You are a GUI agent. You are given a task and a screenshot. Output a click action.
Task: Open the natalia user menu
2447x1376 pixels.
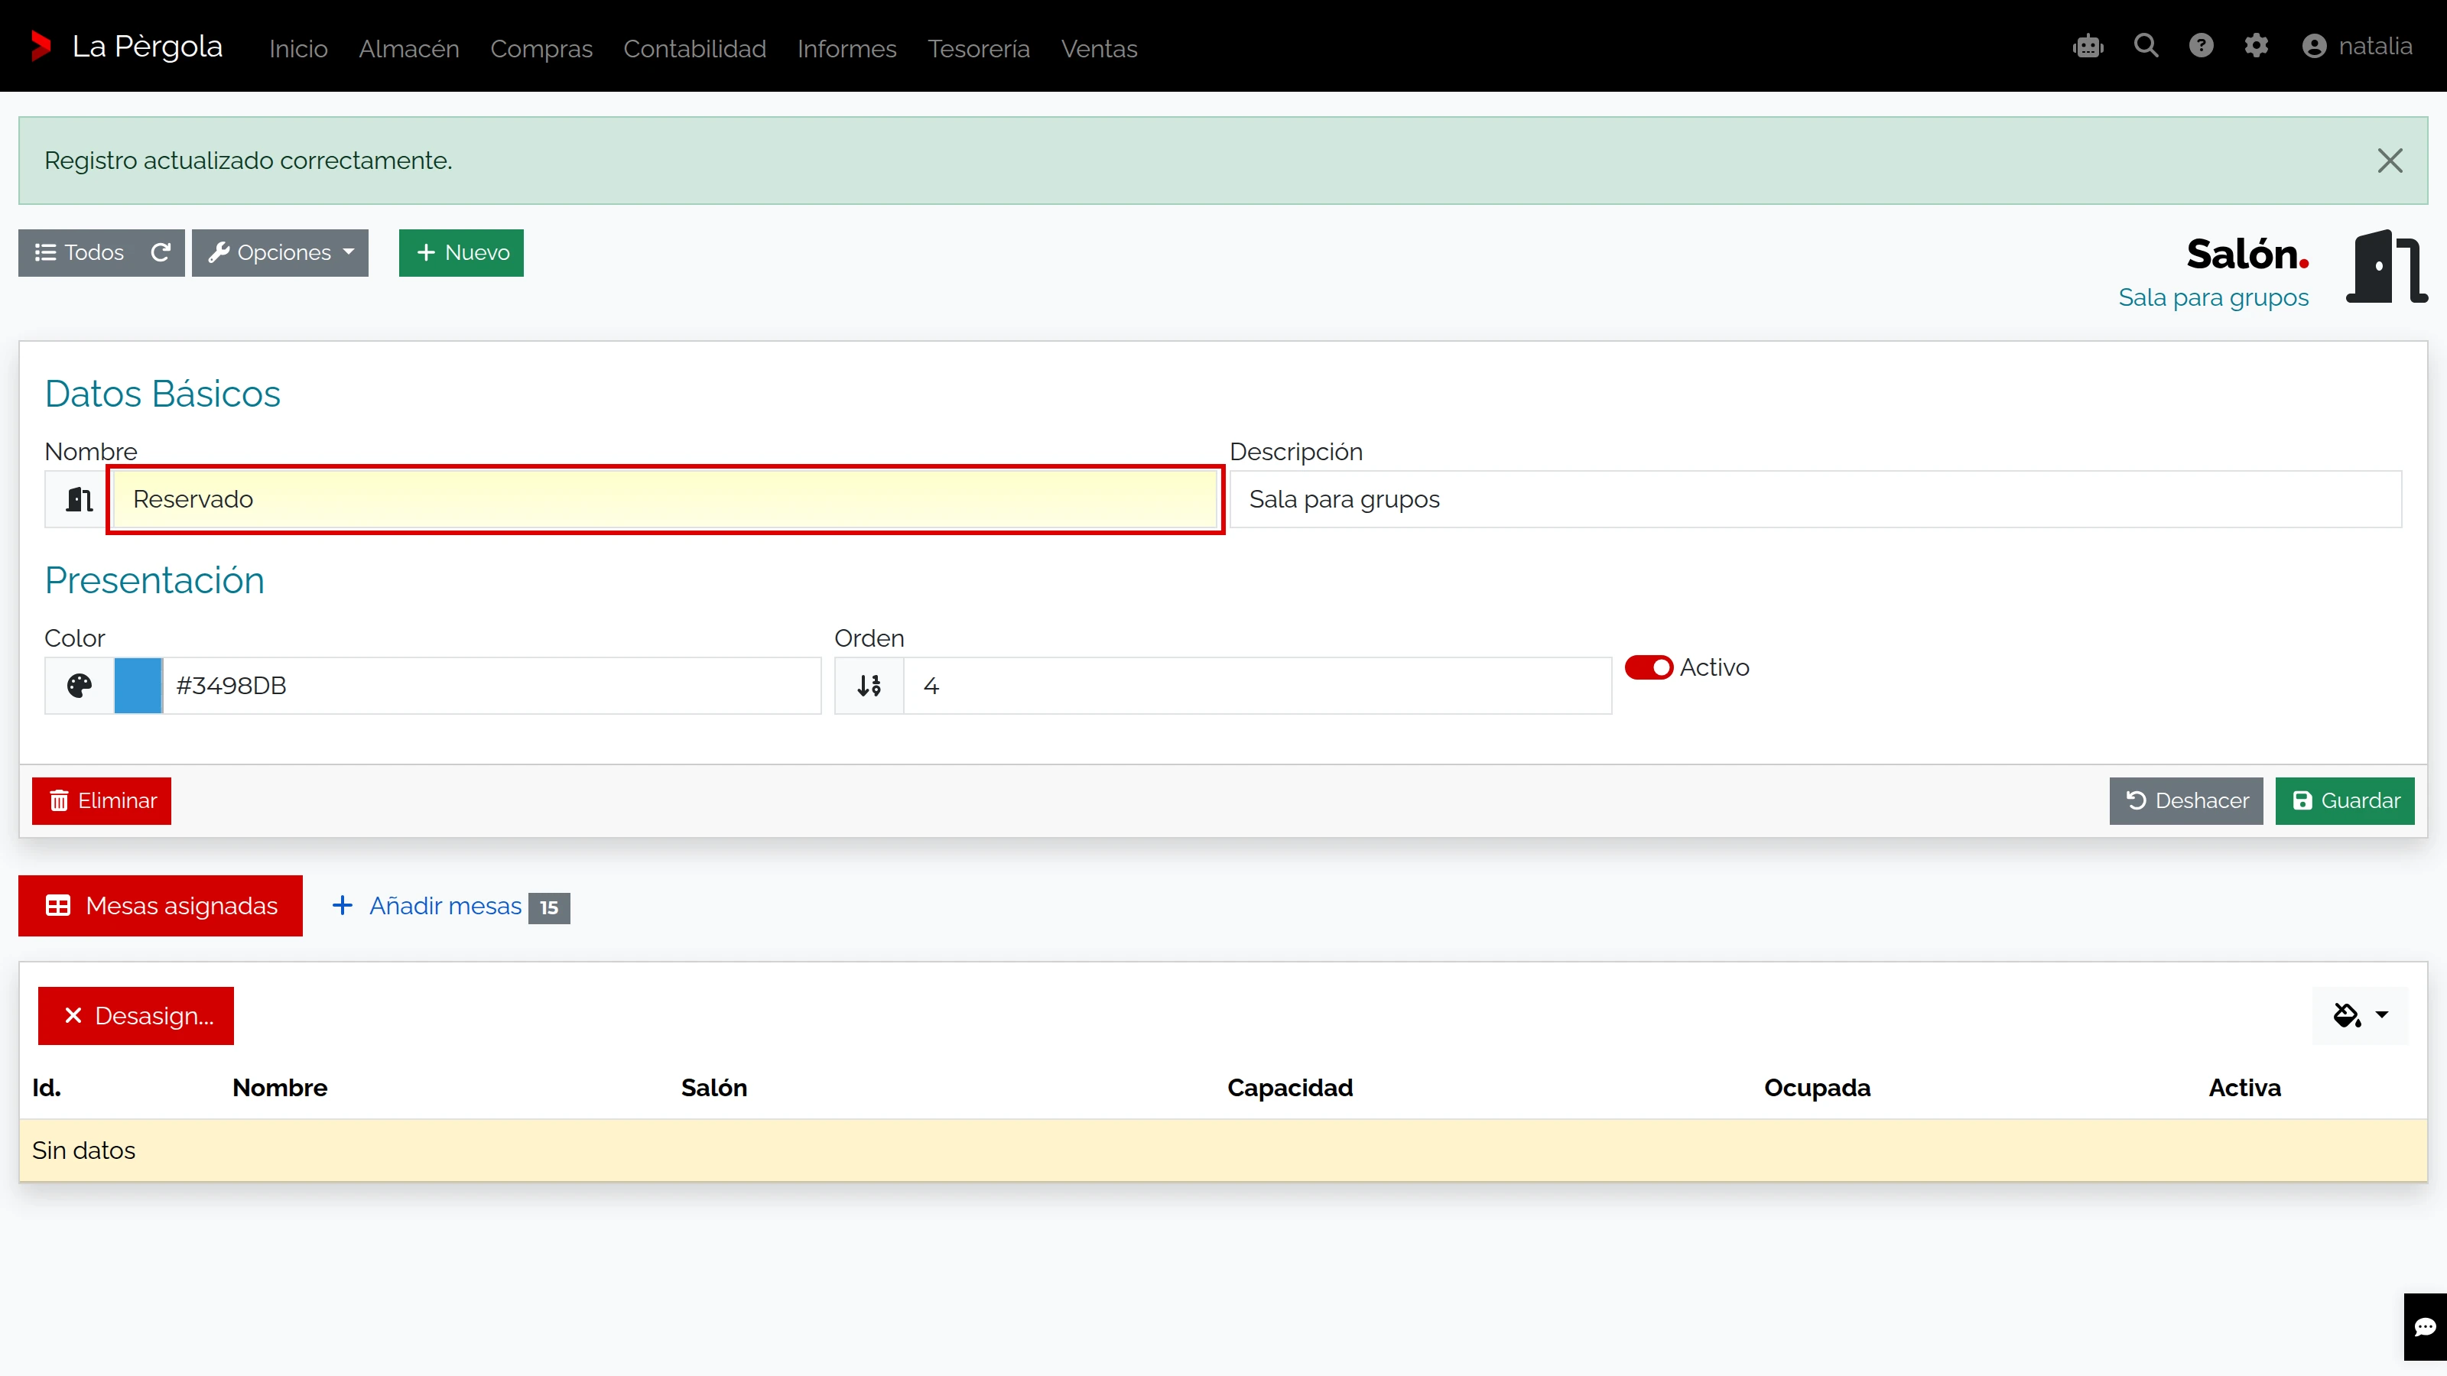[2357, 47]
